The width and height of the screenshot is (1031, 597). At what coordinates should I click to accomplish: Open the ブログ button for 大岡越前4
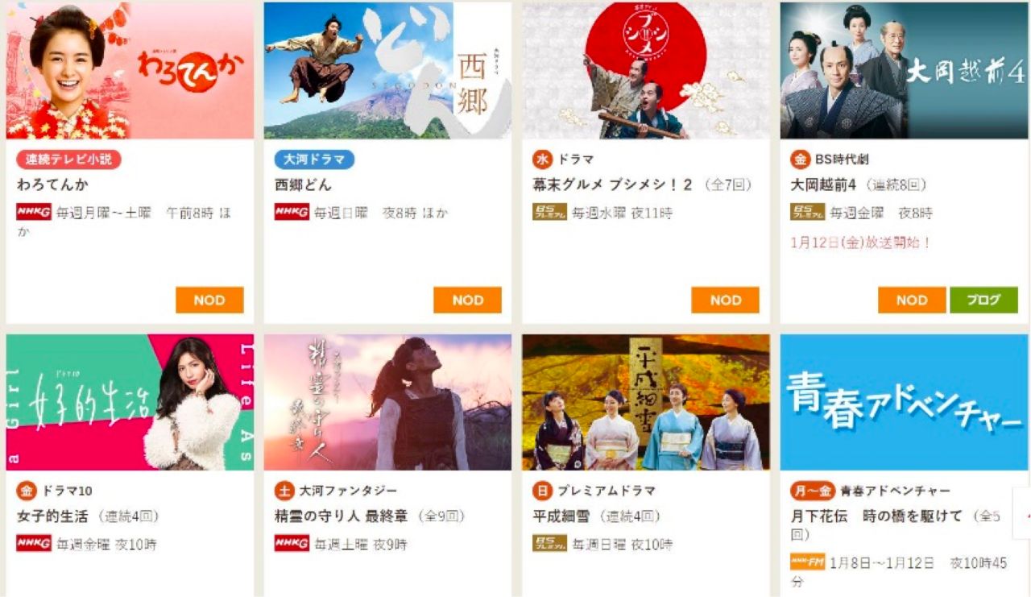[x=983, y=300]
